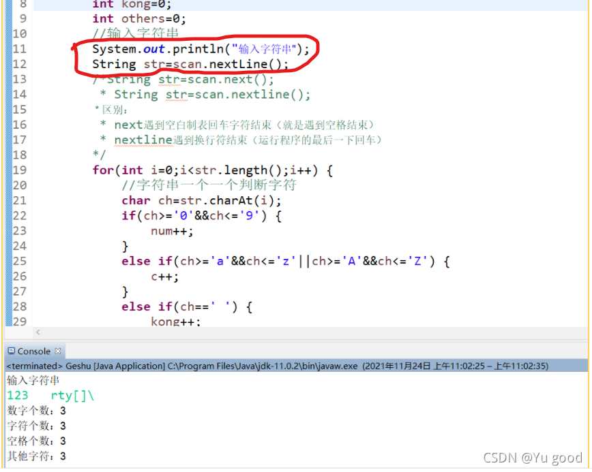Screen dimensions: 592x472
Task: Click the 'num++;' statement
Action: (x=172, y=231)
